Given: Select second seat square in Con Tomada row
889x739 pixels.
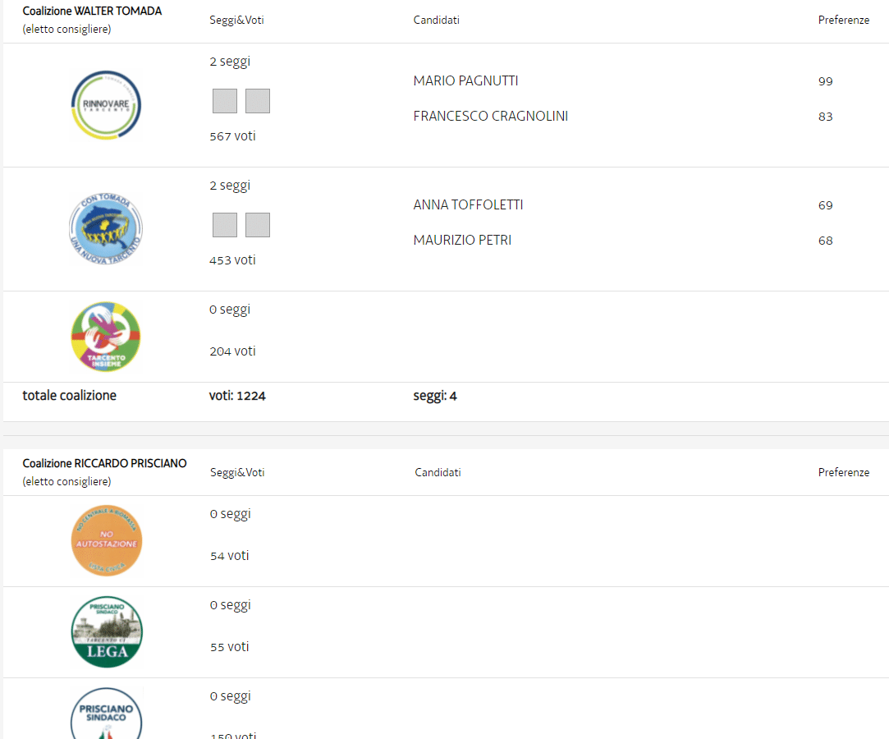Looking at the screenshot, I should [258, 225].
